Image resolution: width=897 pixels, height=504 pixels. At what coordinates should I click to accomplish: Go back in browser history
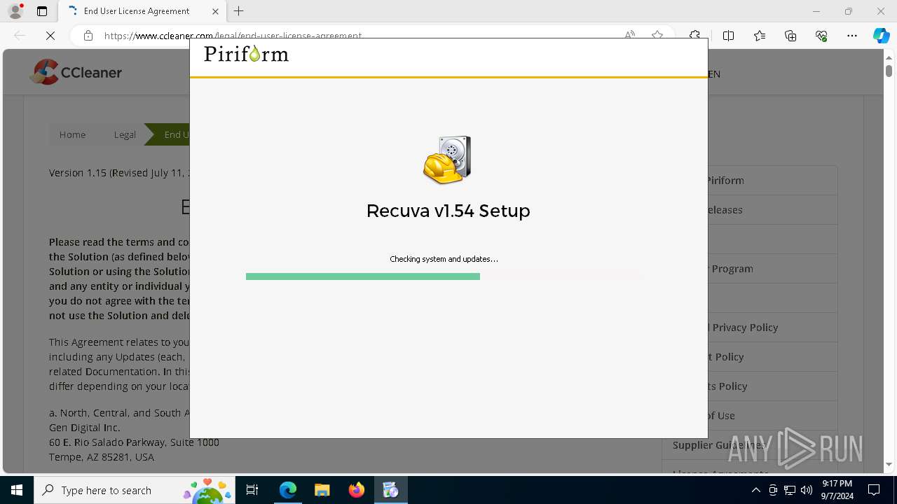coord(20,36)
